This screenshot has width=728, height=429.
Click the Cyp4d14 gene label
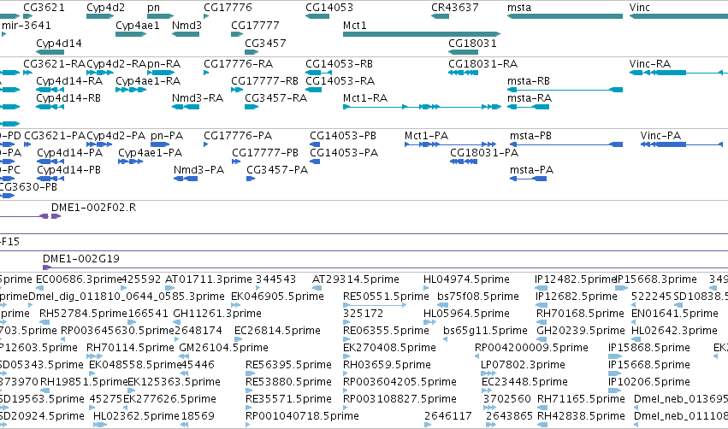click(59, 44)
